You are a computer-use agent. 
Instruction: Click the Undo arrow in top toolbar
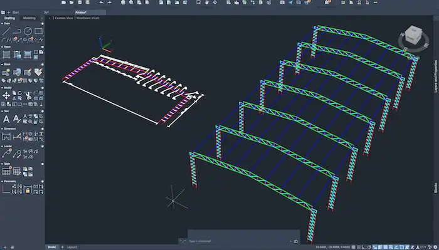pyautogui.click(x=102, y=3)
